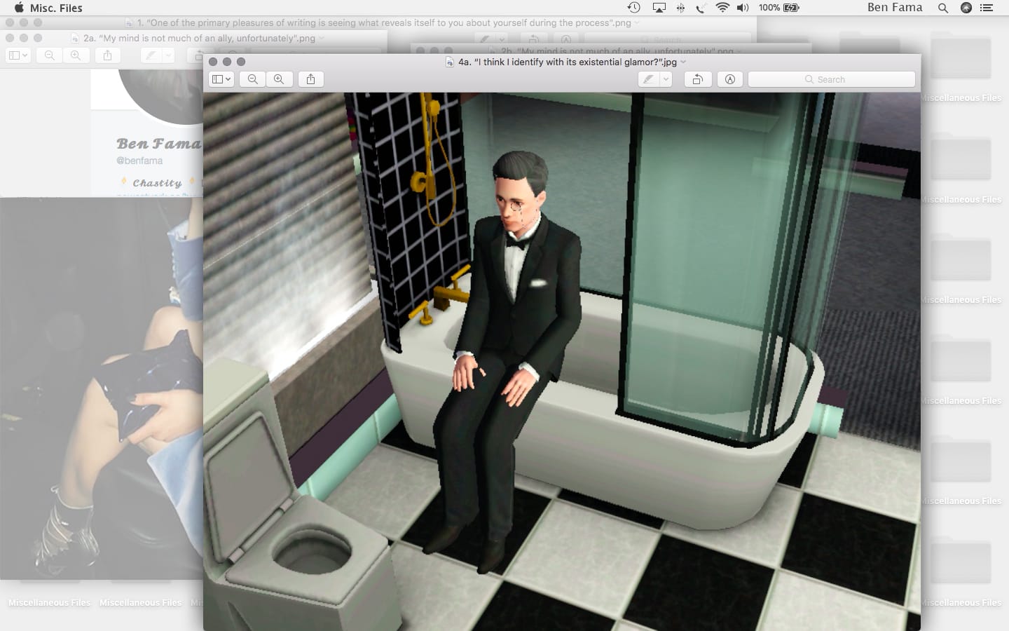The width and height of the screenshot is (1009, 631).
Task: Show the Markup toolbar in the 4a window
Action: tap(729, 79)
